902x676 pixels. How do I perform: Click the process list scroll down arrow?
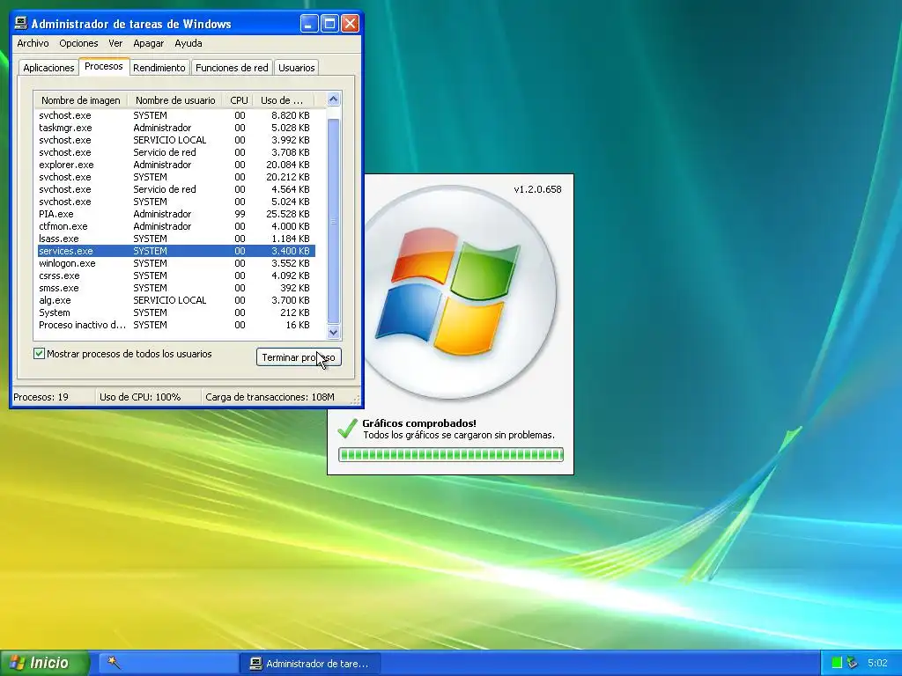click(333, 332)
